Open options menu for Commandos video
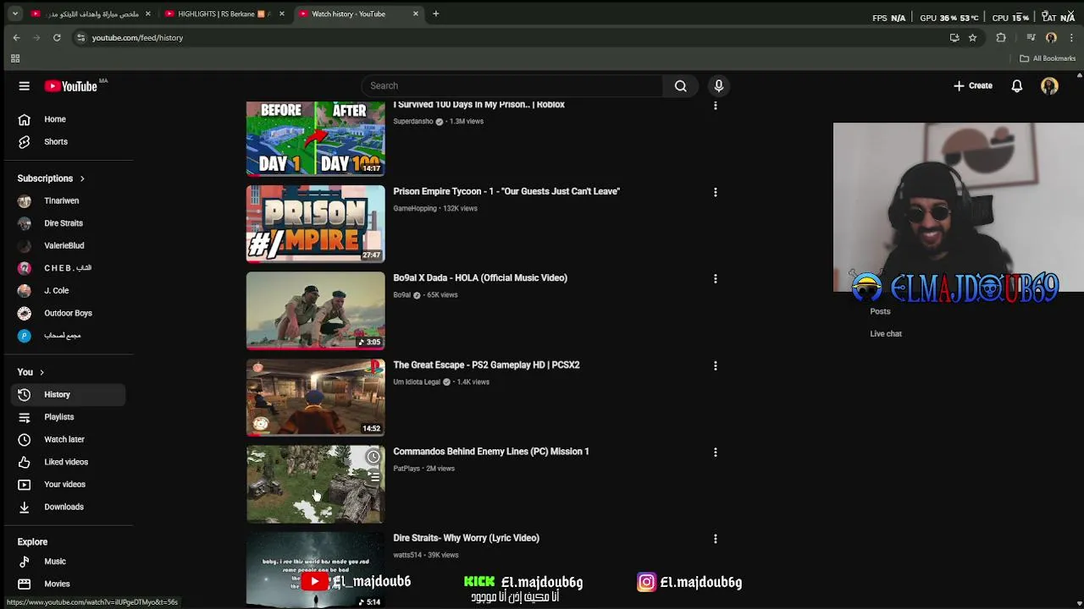The width and height of the screenshot is (1084, 609). [x=716, y=452]
